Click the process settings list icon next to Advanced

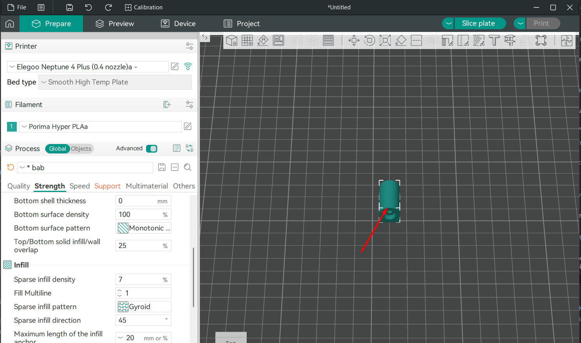pyautogui.click(x=177, y=148)
